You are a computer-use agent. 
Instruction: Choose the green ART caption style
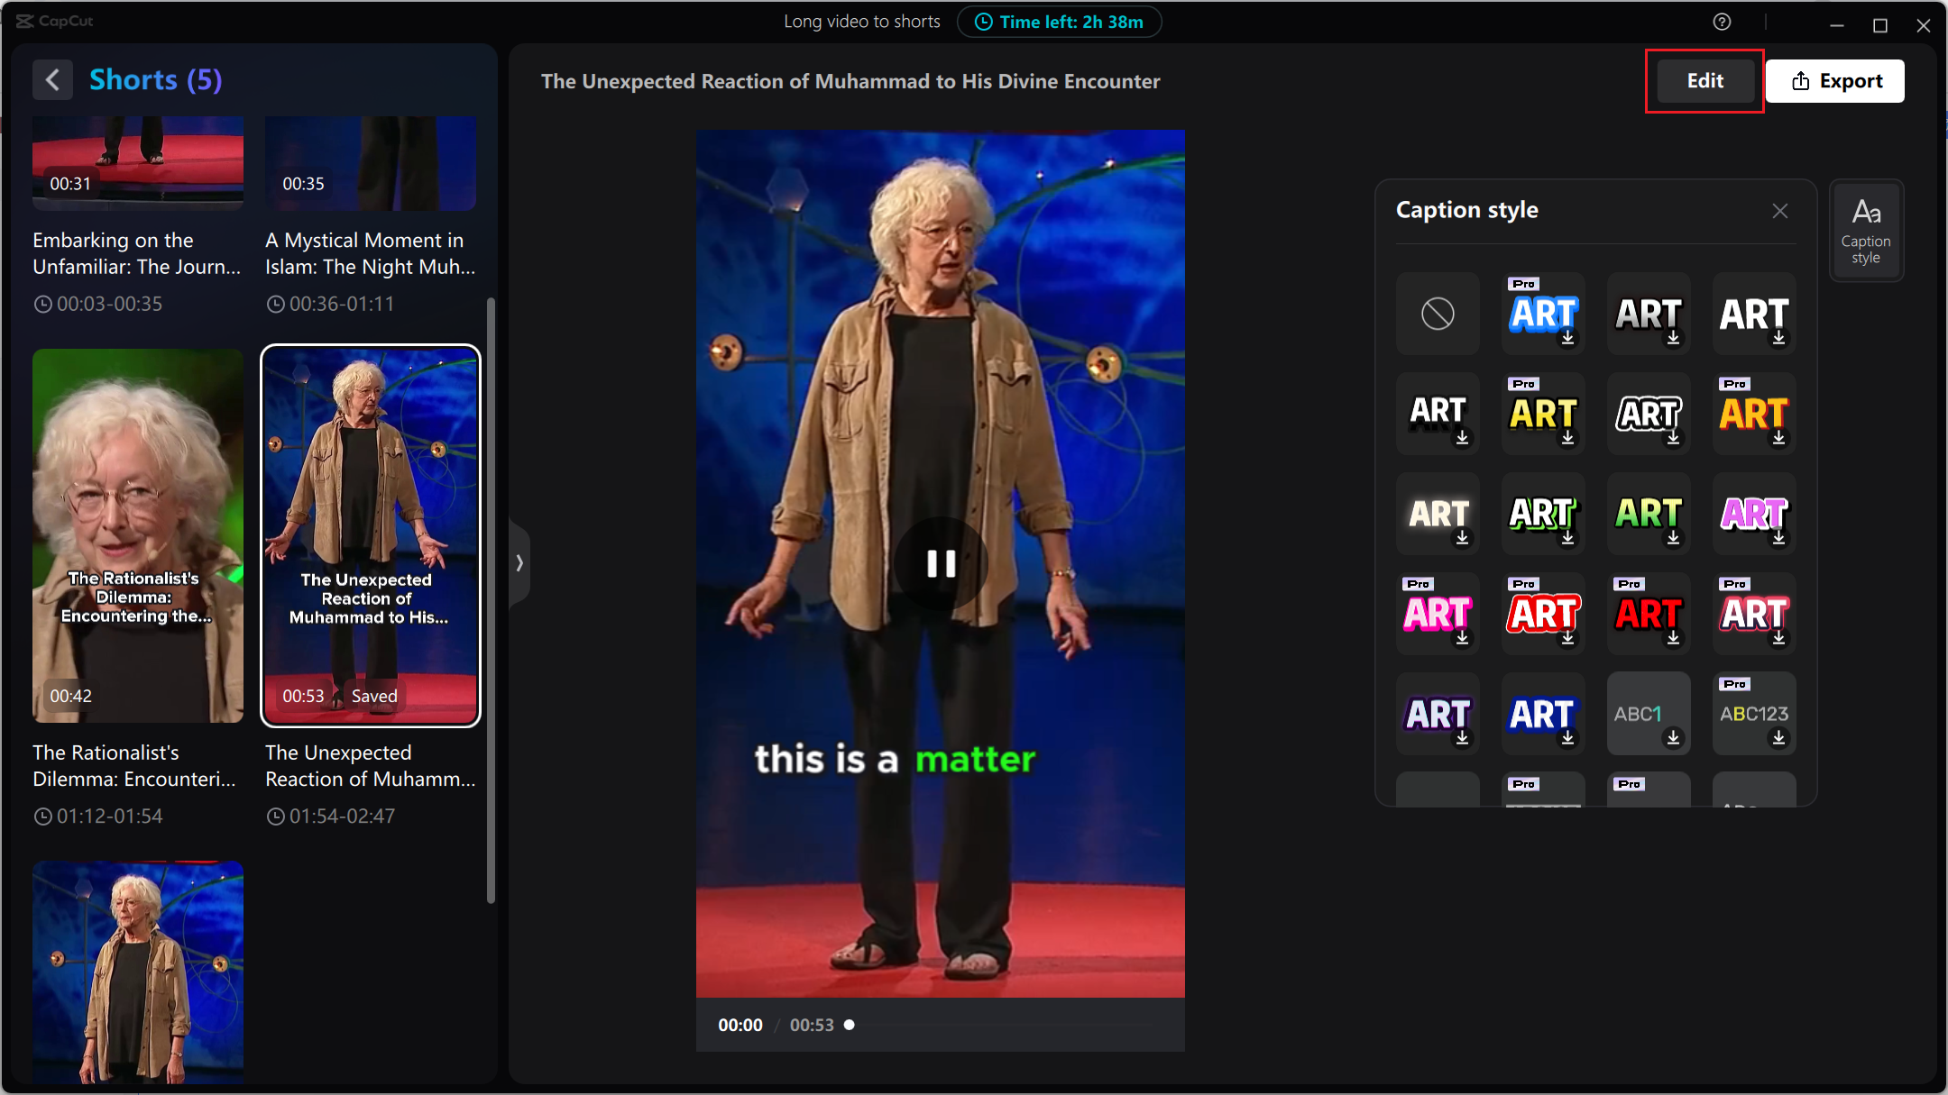[1648, 514]
